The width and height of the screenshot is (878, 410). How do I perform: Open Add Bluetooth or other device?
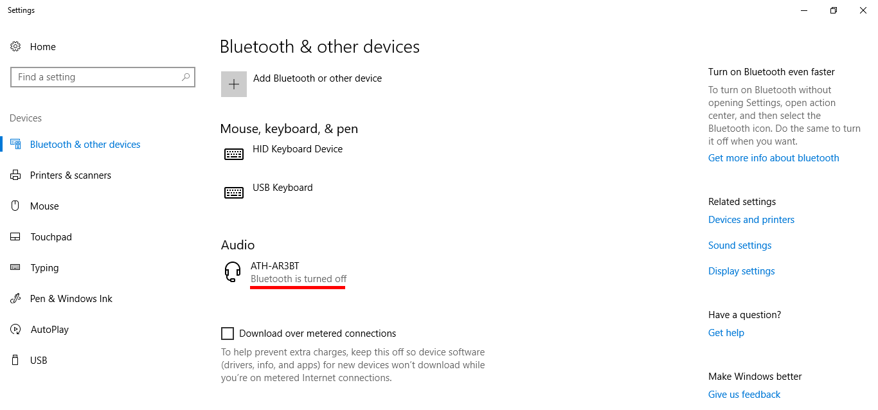click(x=318, y=78)
